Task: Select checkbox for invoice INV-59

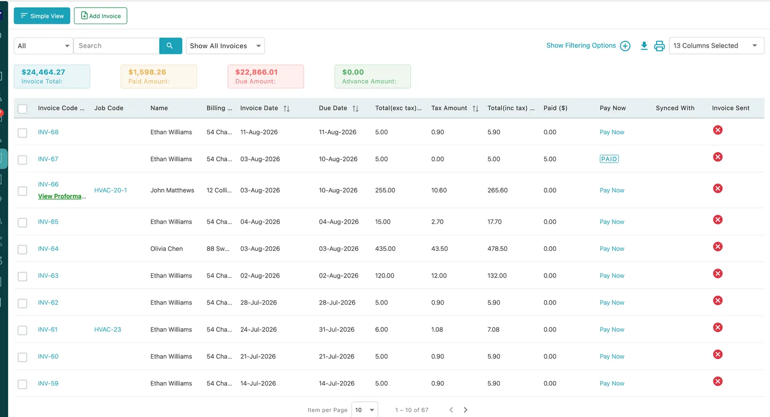Action: pos(23,384)
